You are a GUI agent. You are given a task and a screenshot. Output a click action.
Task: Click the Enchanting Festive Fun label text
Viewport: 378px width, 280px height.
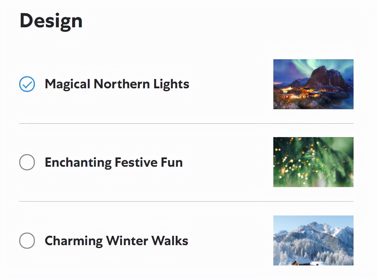[x=114, y=162]
